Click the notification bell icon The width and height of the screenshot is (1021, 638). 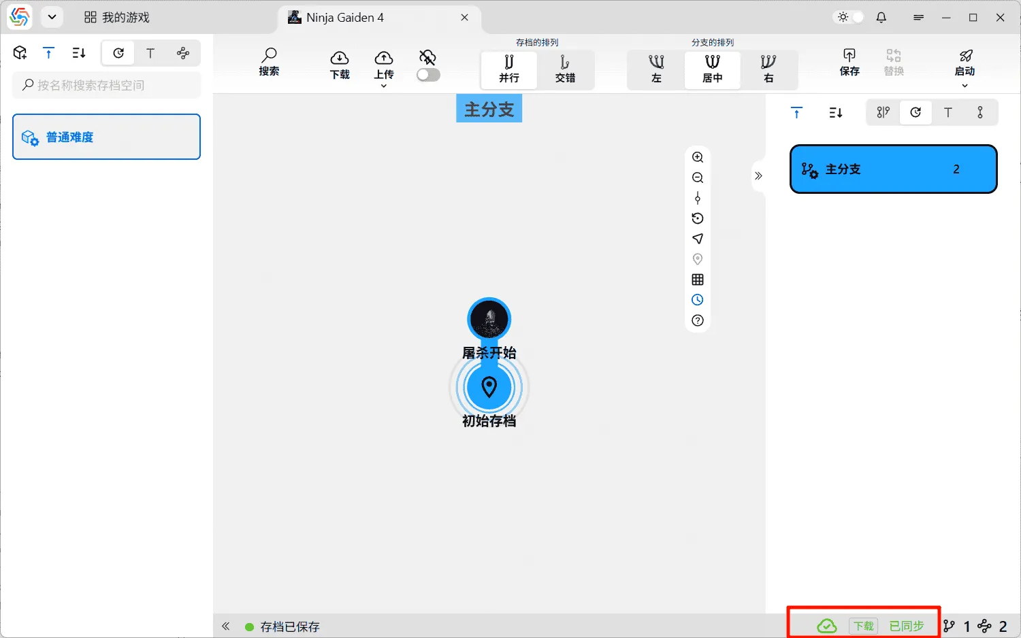tap(881, 18)
